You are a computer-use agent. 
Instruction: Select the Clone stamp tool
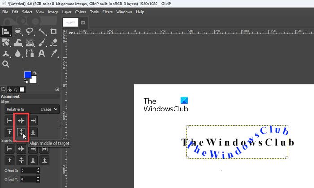click(6, 53)
